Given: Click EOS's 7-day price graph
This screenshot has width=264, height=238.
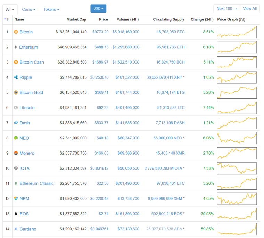Looking at the screenshot, I should [x=237, y=214].
